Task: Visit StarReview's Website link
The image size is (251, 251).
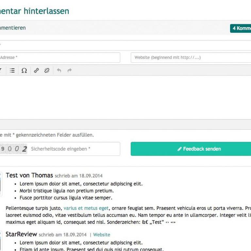Action: click(102, 235)
